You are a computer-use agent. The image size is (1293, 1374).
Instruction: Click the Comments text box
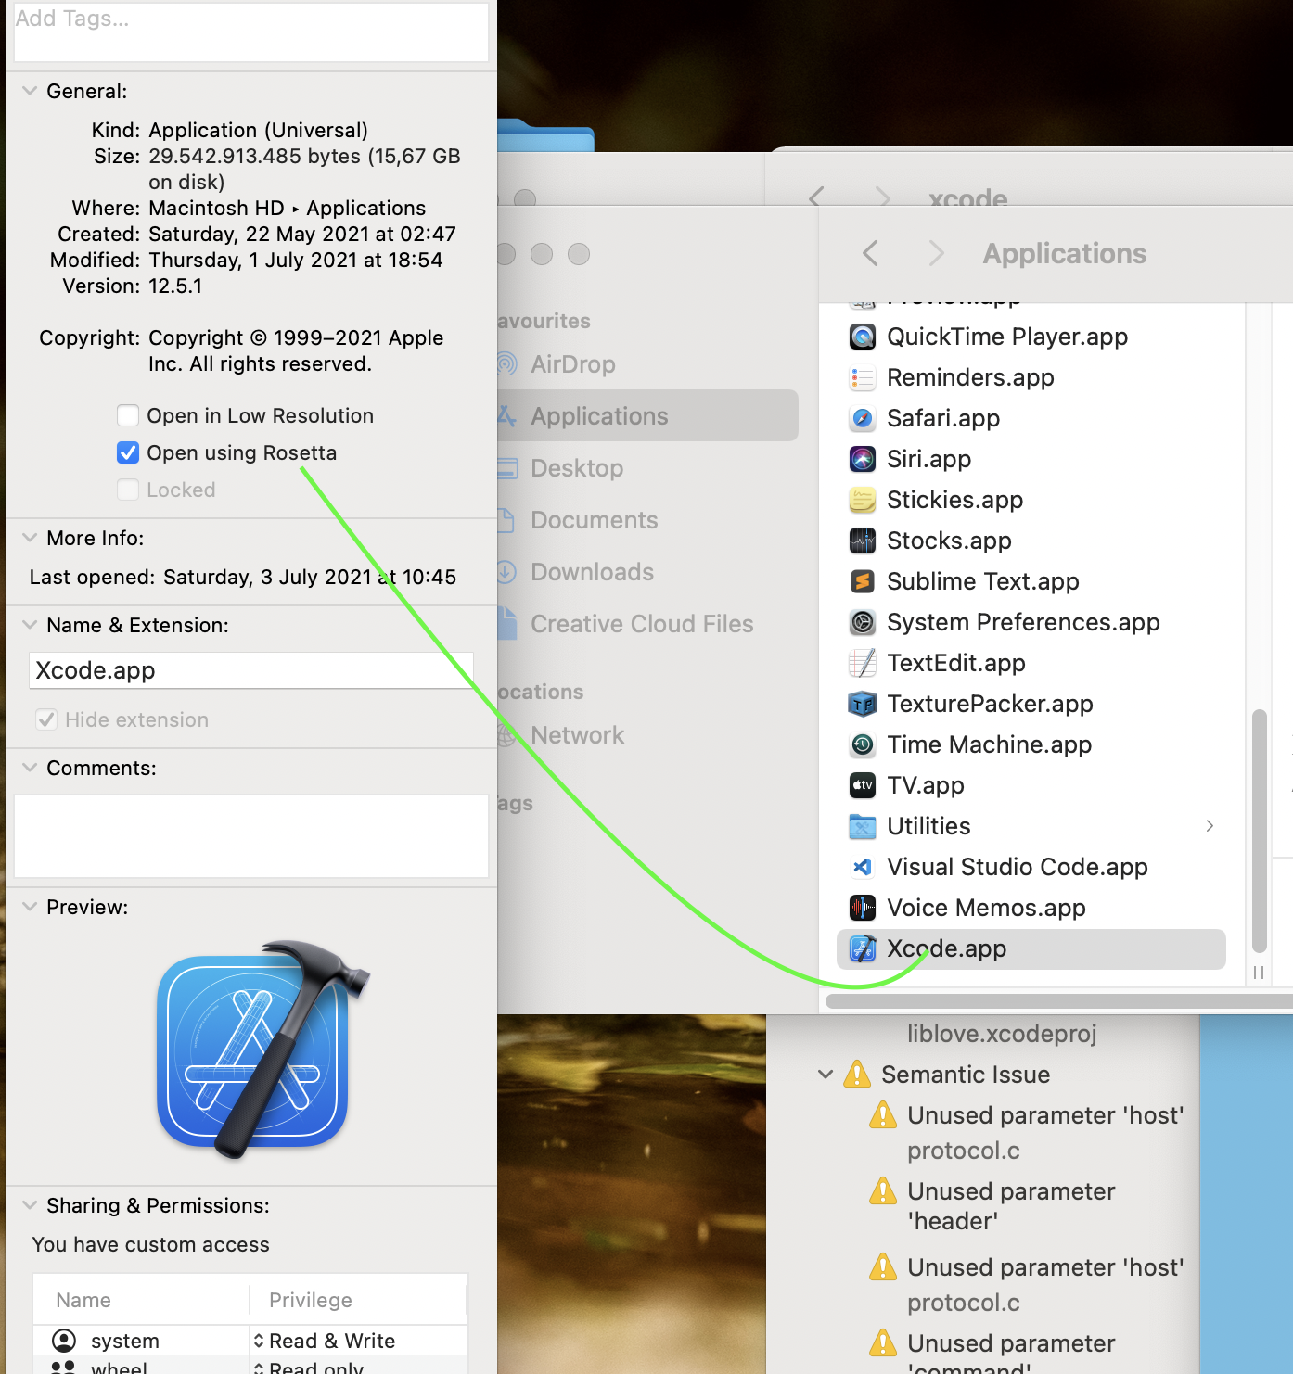click(x=251, y=835)
